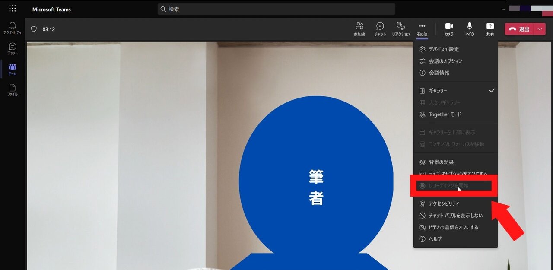This screenshot has height=270, width=553.
Task: Toggle hide chat bubbles (チャット バブルを表示しない)
Action: point(455,215)
